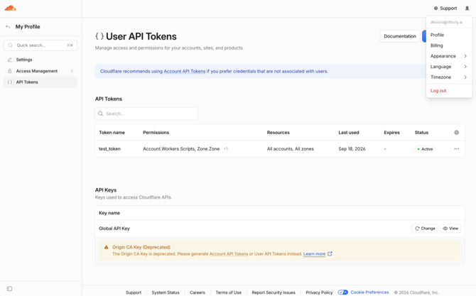The width and height of the screenshot is (476, 296).
Task: Open Careers footer link
Action: [x=198, y=292]
